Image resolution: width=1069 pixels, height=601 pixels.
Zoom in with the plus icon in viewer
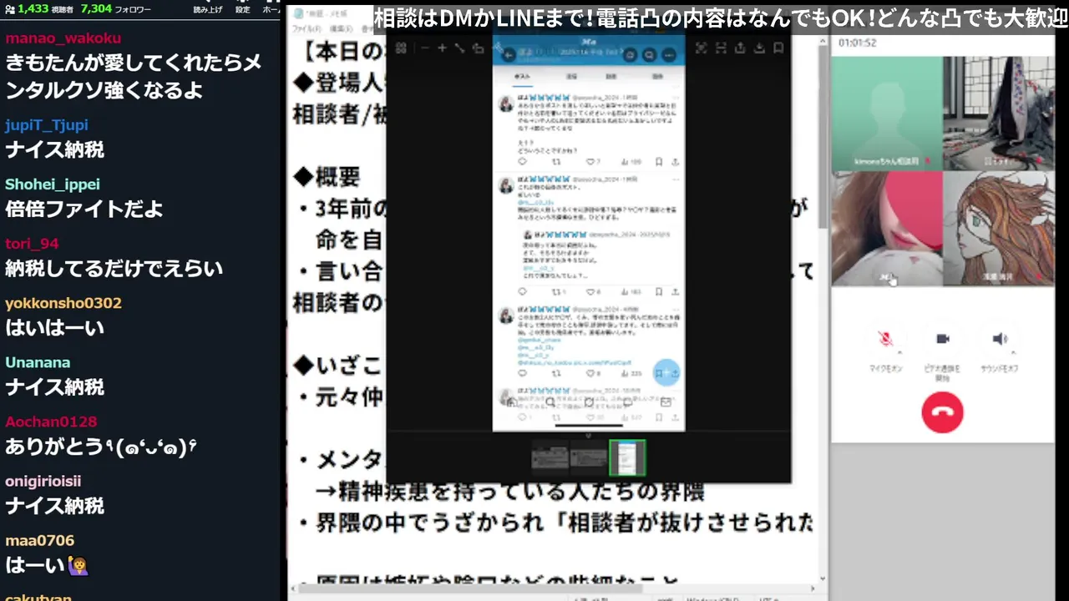(442, 48)
